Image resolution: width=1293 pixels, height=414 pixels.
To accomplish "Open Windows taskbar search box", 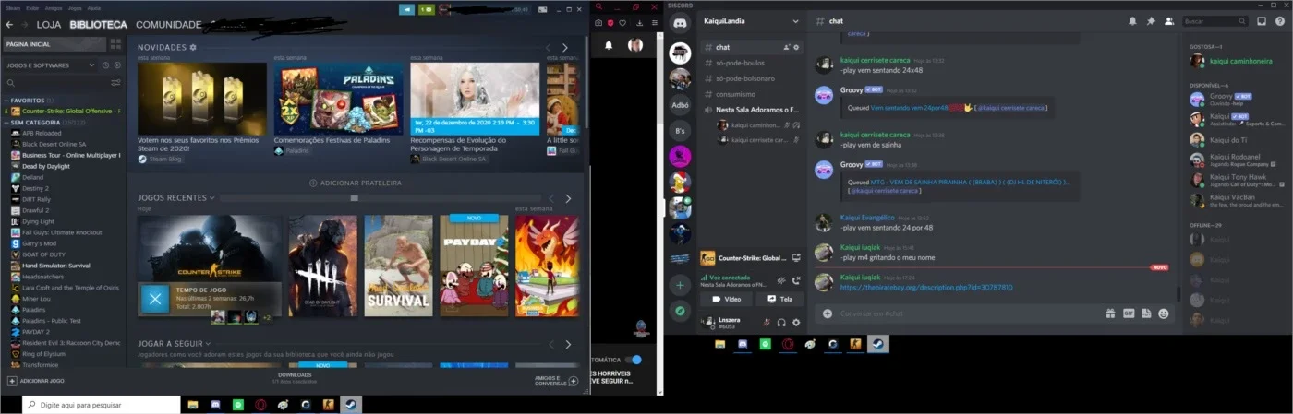I will [101, 404].
